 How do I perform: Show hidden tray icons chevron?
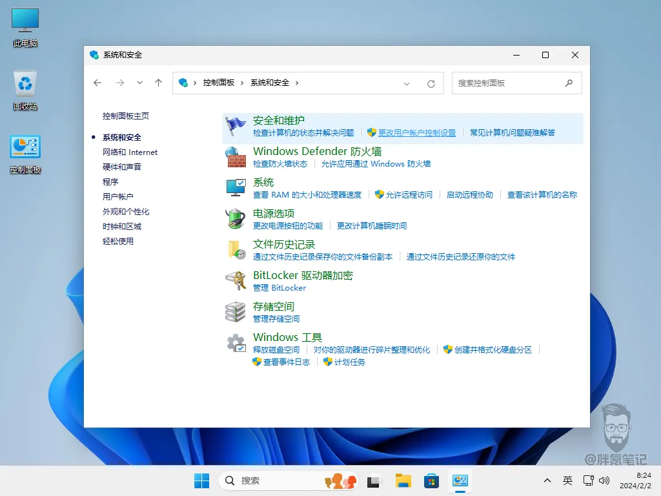tap(547, 480)
